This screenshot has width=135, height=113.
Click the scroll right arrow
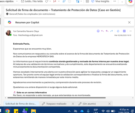pyautogui.click(x=133, y=98)
